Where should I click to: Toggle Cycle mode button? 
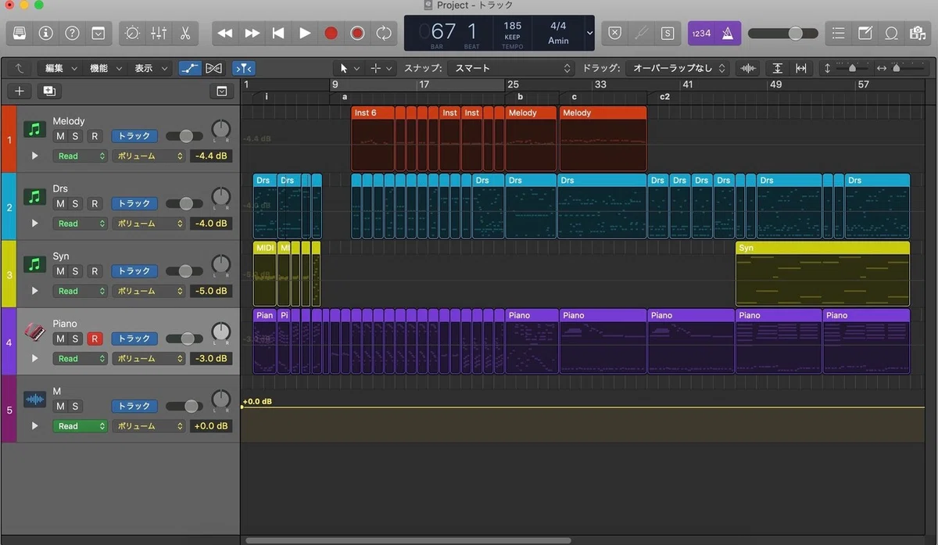tap(384, 33)
